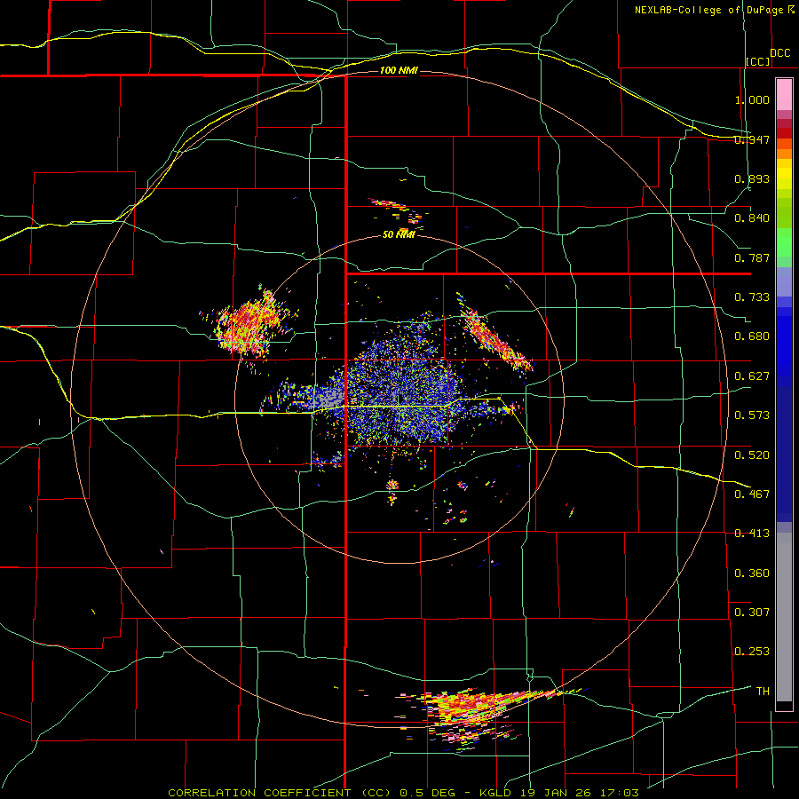This screenshot has width=799, height=799.
Task: Pick the dark navy color bar segment
Action: point(784,454)
